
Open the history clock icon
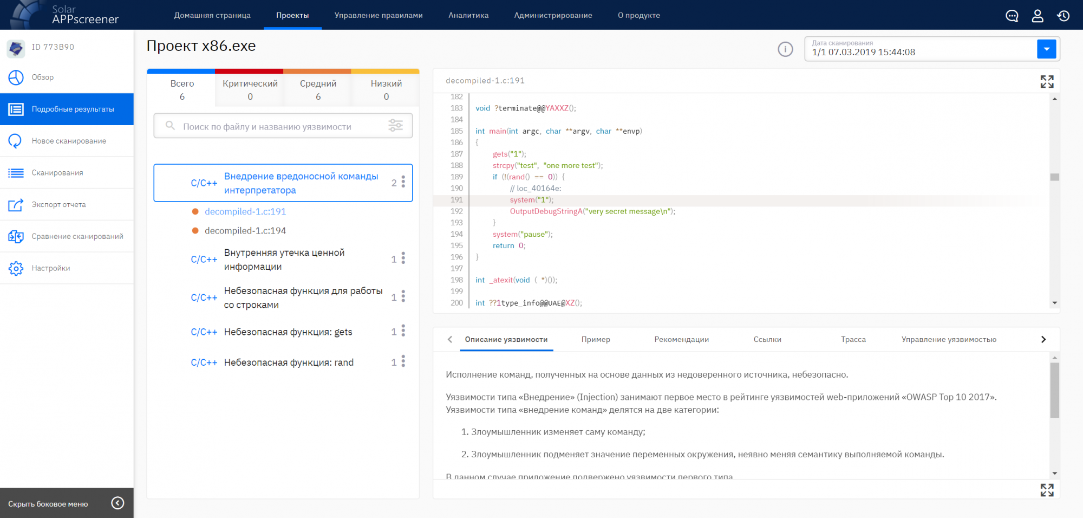coord(1064,16)
